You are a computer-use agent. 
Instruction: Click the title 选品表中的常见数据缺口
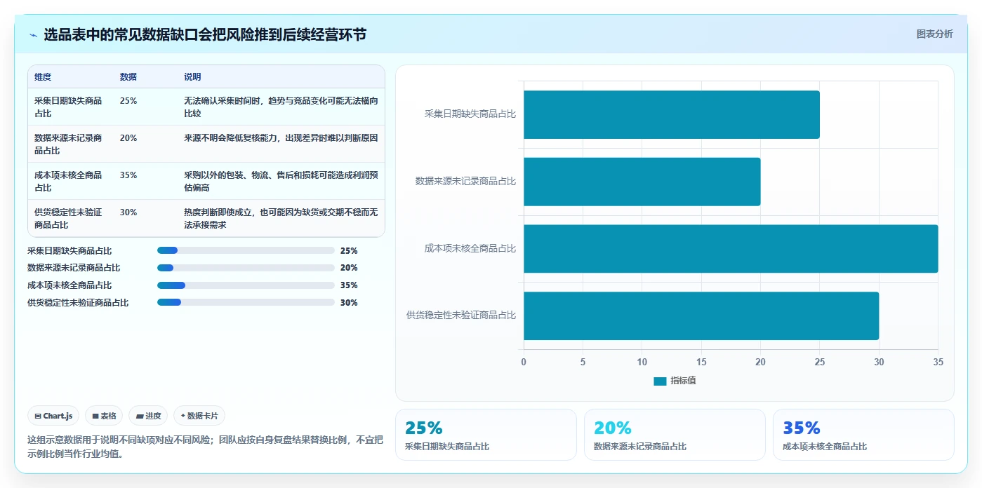click(x=205, y=35)
